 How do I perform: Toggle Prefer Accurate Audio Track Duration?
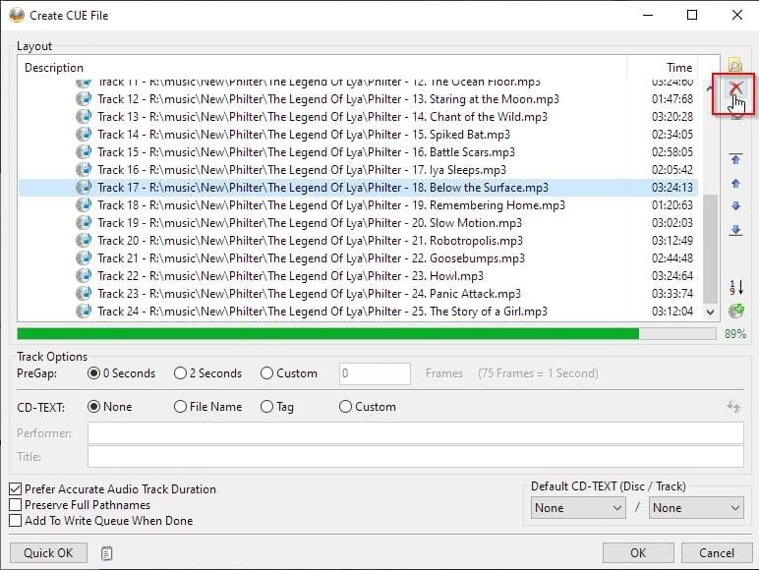tap(112, 489)
